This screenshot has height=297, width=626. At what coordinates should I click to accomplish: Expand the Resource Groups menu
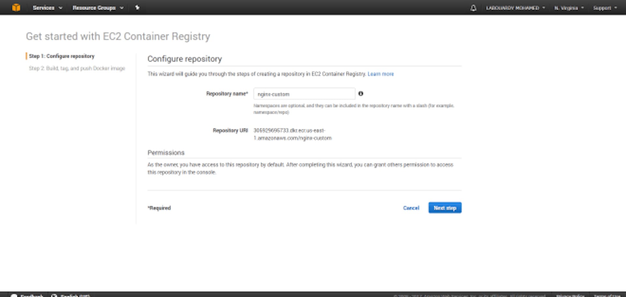(97, 8)
